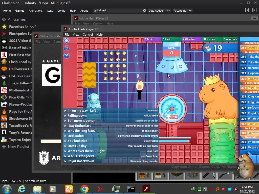
Task: Click the taskbar clock showing 4:54 PM
Action: pyautogui.click(x=247, y=189)
